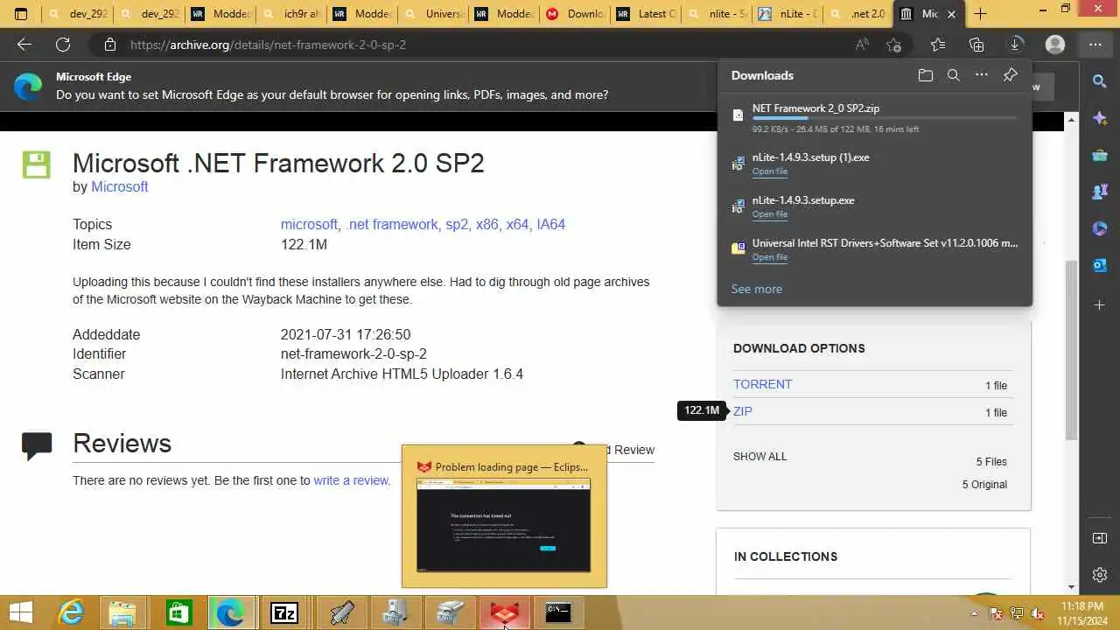
Task: Open the browser profile avatar
Action: (1055, 45)
